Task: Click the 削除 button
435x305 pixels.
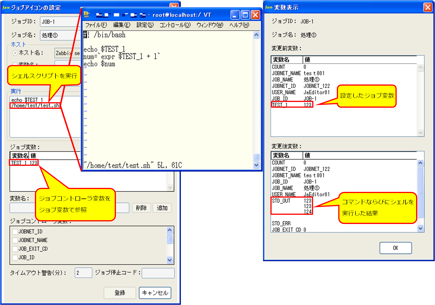Action: coord(141,208)
